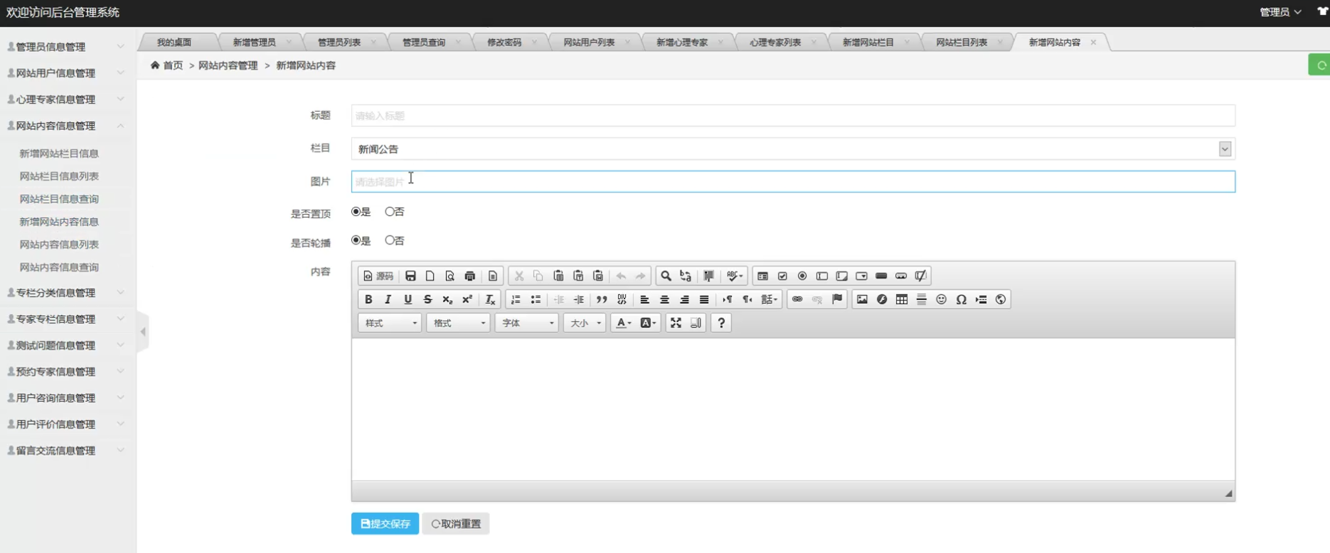The width and height of the screenshot is (1330, 553).
Task: Click the preview icon in editor toolbar
Action: (x=449, y=276)
